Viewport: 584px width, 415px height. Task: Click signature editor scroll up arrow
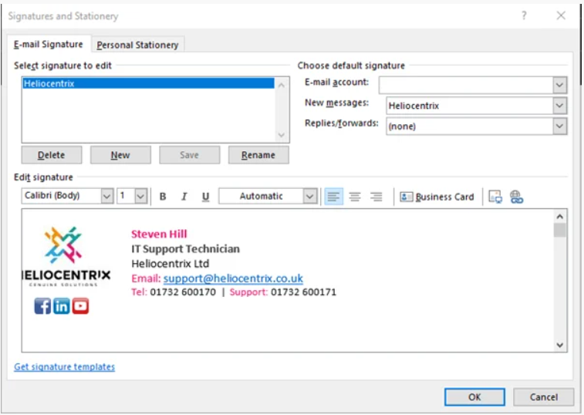click(559, 217)
